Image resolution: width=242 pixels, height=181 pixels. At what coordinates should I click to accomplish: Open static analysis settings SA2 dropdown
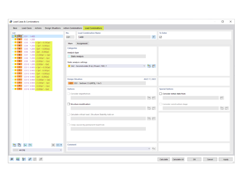tap(144, 66)
